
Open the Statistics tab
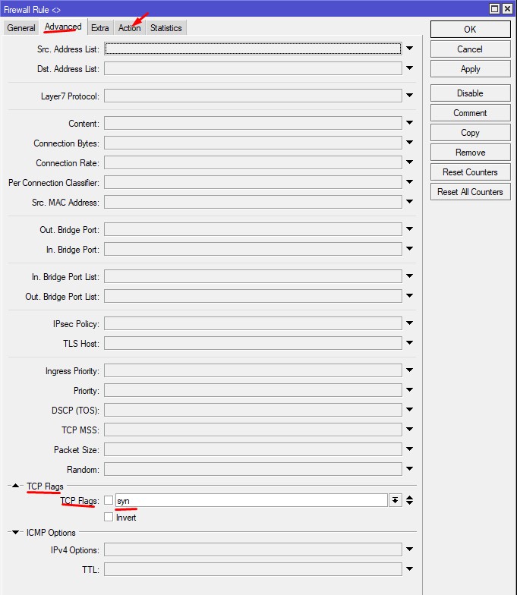tap(166, 28)
